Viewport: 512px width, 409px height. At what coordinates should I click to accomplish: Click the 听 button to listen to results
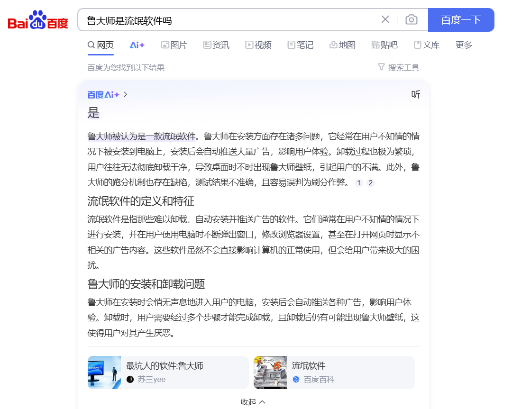(x=415, y=94)
